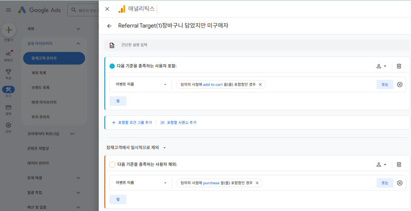Close the 애널리틱스 panel with X
Viewport: 411px width, 211px height.
click(x=107, y=9)
